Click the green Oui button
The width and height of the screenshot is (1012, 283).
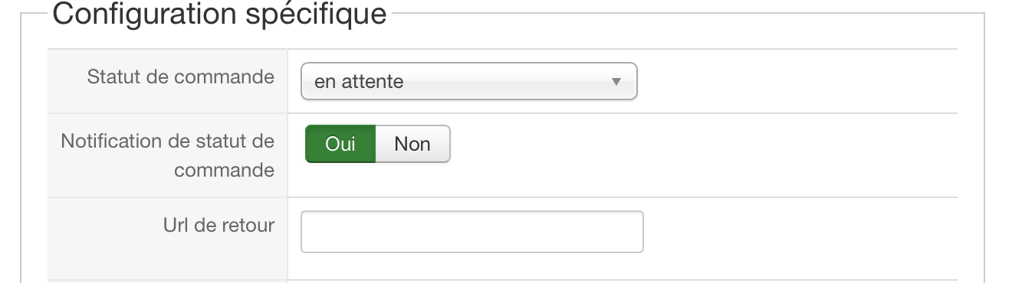pos(340,144)
